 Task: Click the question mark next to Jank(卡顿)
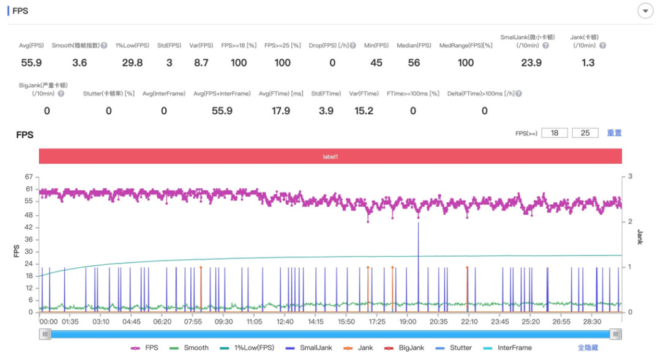[602, 45]
